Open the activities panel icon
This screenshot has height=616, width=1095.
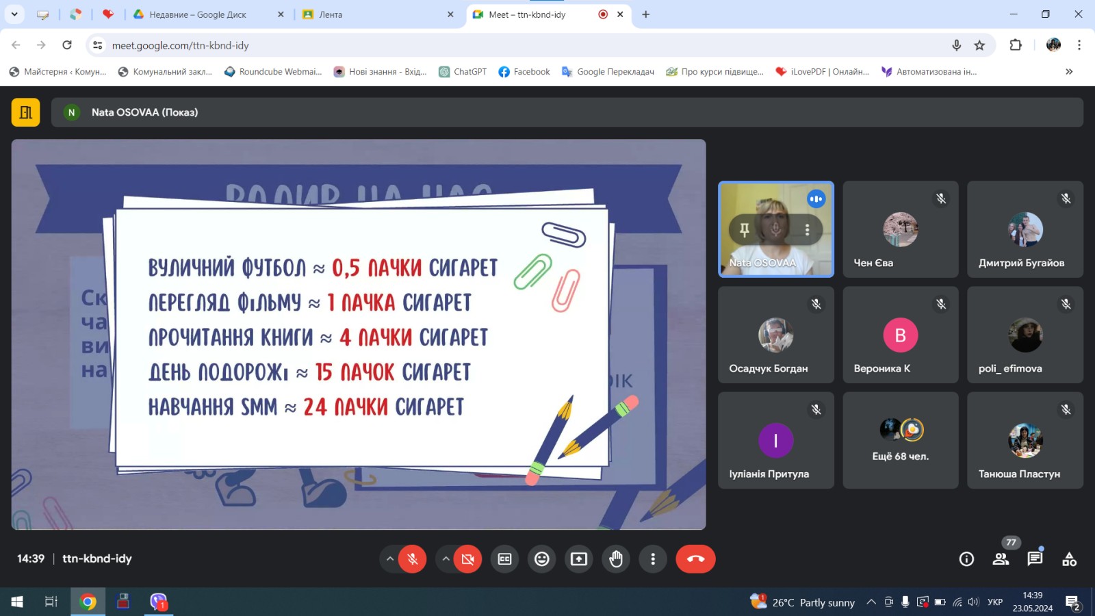(x=1069, y=559)
